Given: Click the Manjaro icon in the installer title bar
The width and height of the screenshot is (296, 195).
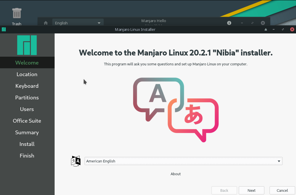Looking at the screenshot, I should pyautogui.click(x=4, y=29).
